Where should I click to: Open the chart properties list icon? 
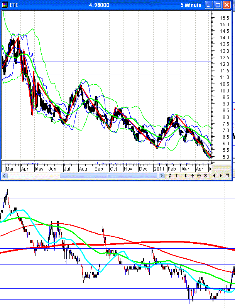click(228, 176)
